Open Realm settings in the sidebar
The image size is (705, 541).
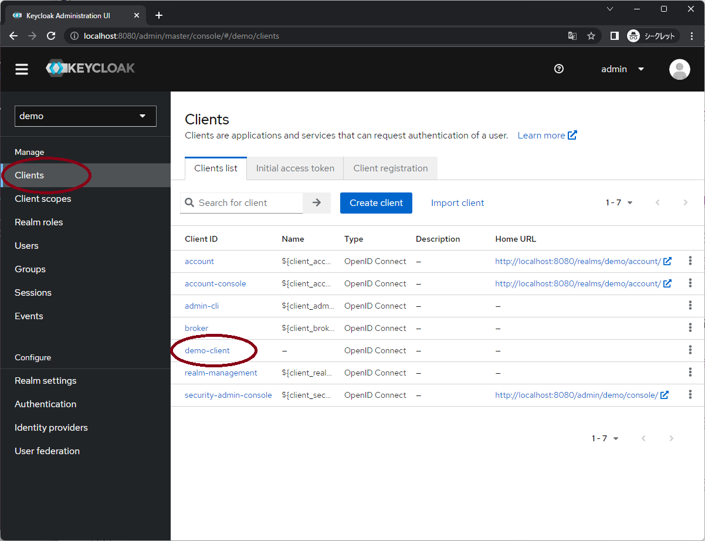[x=86, y=381]
